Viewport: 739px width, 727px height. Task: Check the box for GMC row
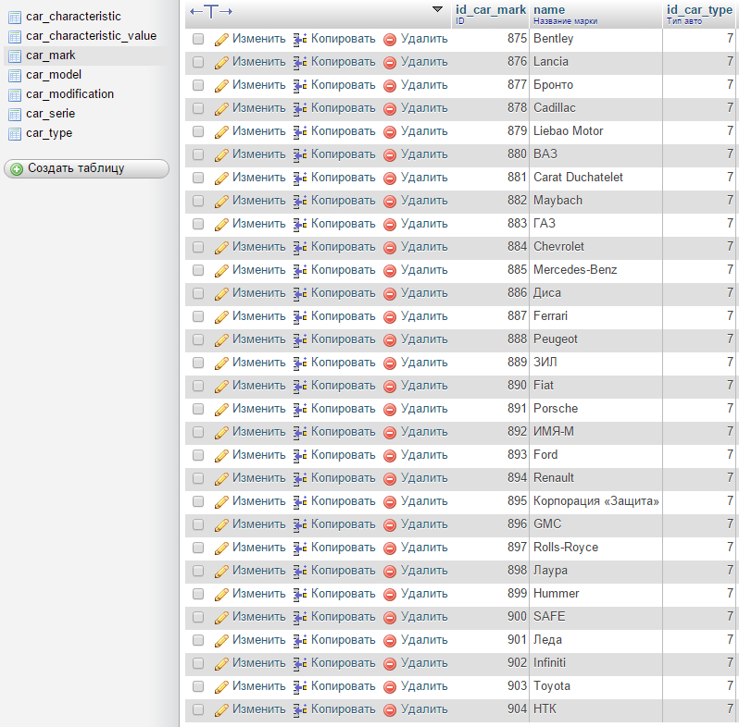(x=198, y=524)
